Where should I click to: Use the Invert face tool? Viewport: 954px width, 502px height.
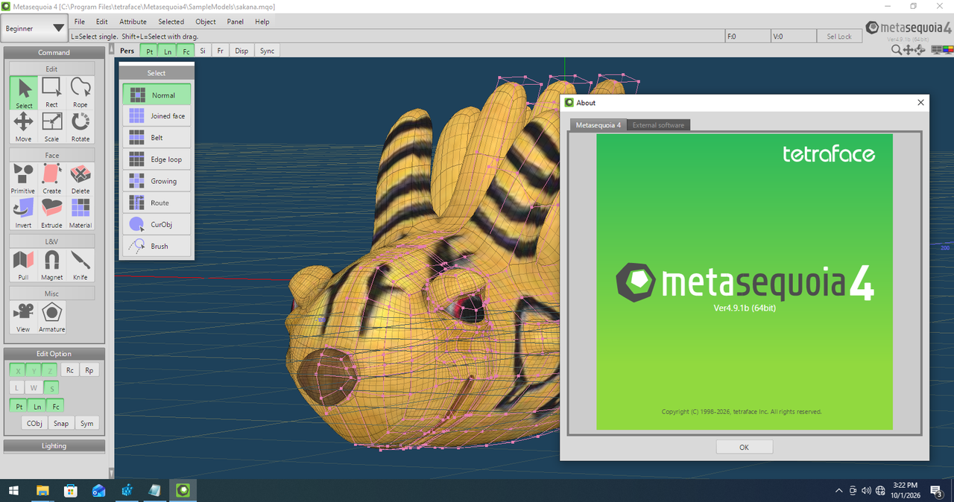24,213
